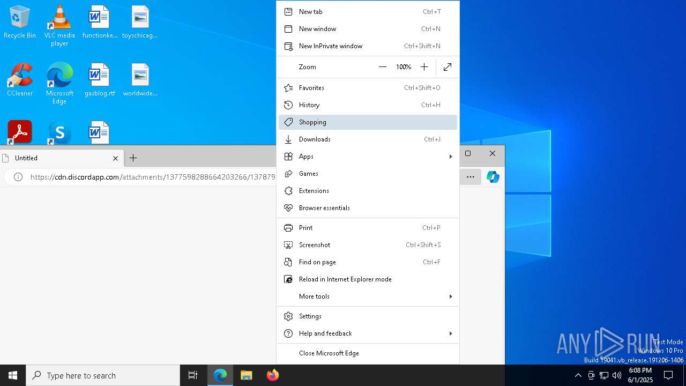Click the cdn.discordapp.com address bar
686x386 pixels.
coord(153,177)
